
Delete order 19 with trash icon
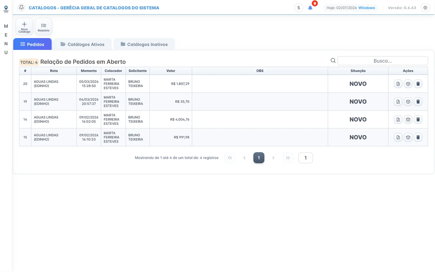pos(418,102)
